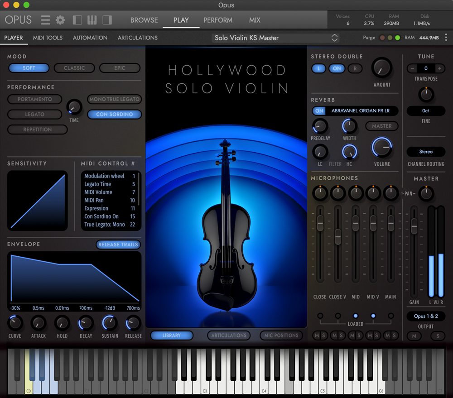The width and height of the screenshot is (453, 398).
Task: Switch to the Mix page
Action: tap(255, 20)
